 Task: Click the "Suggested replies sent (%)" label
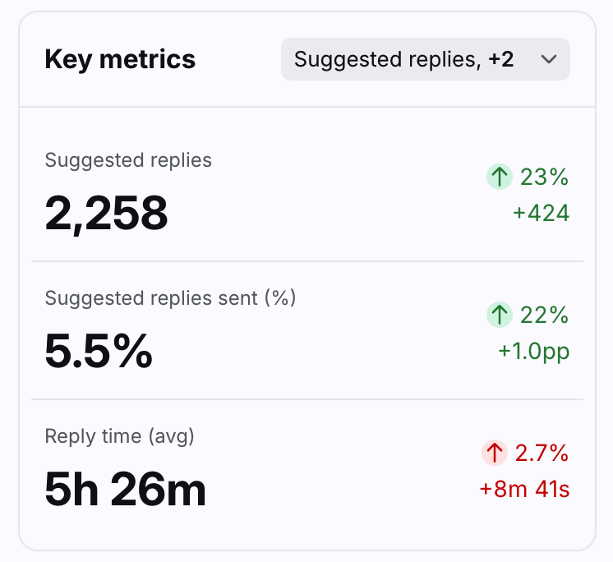click(170, 298)
